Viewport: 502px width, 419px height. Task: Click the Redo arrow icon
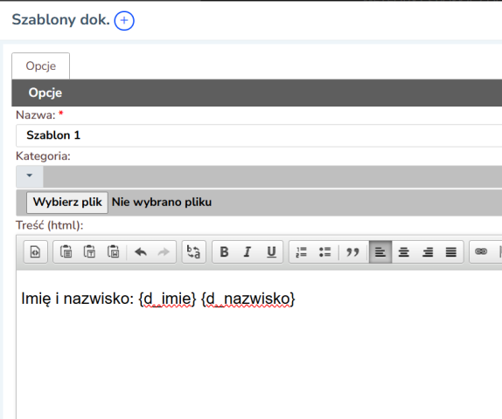pos(164,252)
